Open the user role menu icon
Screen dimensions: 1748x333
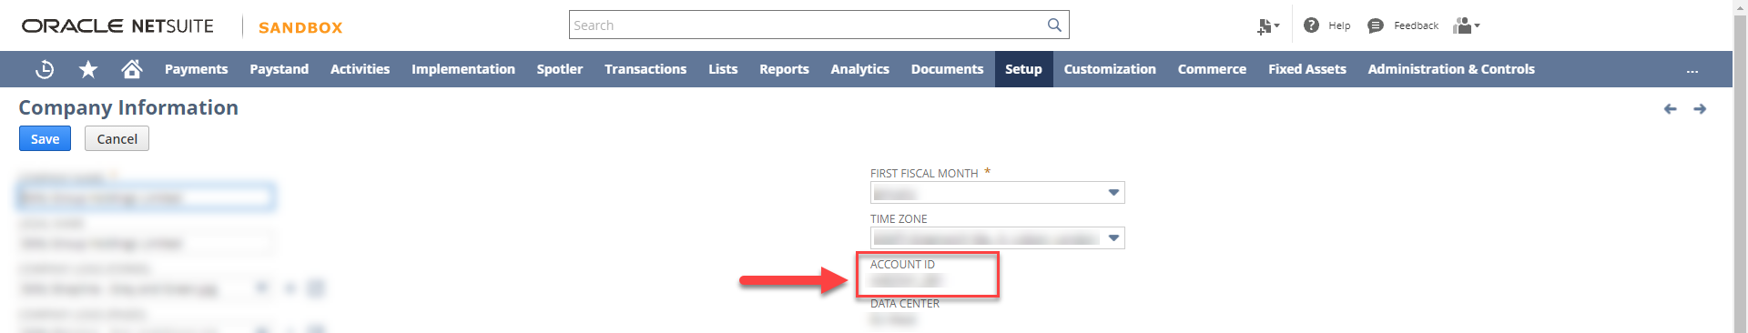pyautogui.click(x=1467, y=25)
